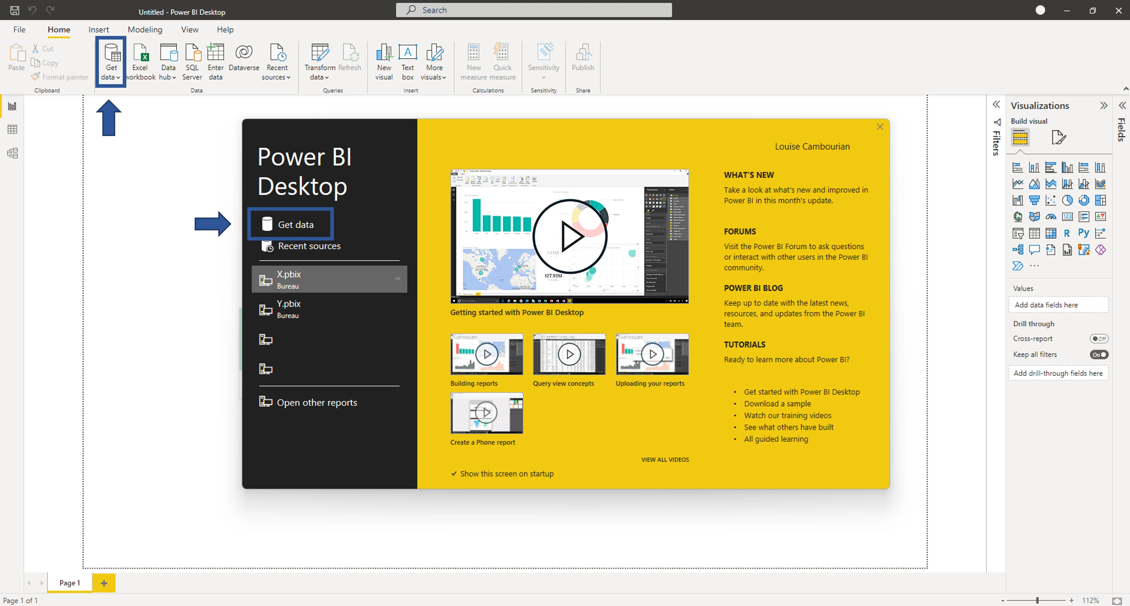Switch to Model view in left sidebar
Screen dimensions: 1130x606
click(12, 153)
